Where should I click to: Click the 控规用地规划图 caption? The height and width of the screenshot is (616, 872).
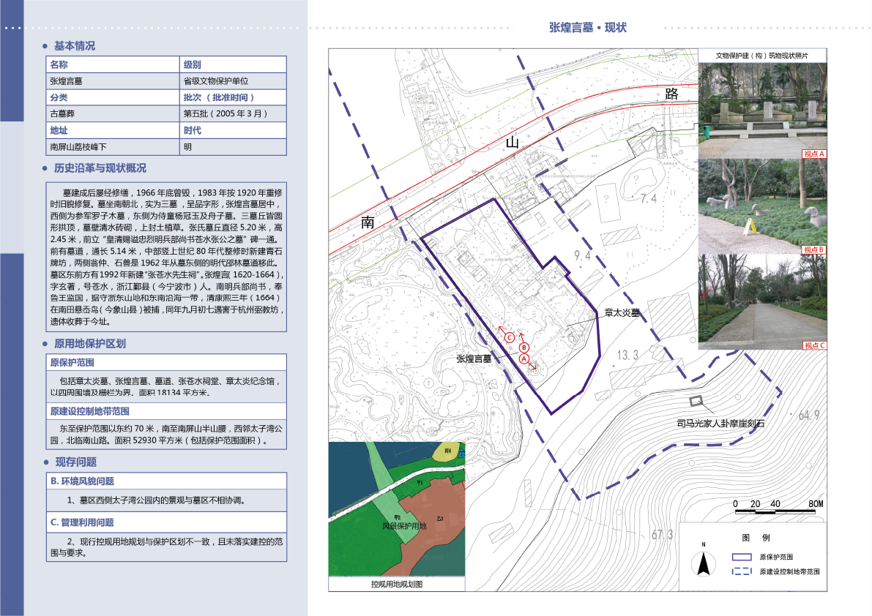point(397,584)
